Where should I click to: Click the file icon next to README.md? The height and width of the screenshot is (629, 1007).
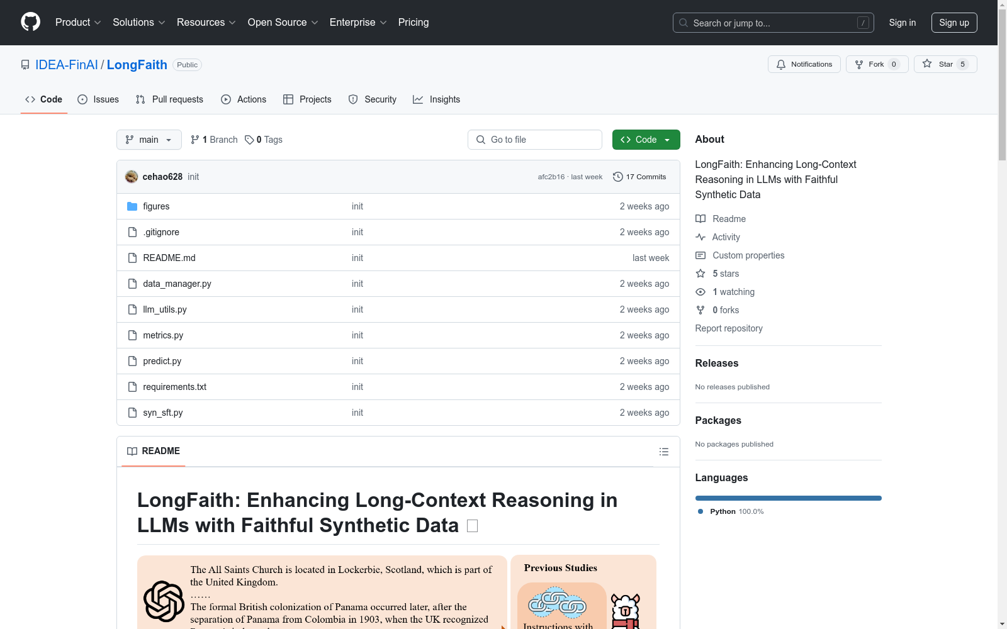132,258
